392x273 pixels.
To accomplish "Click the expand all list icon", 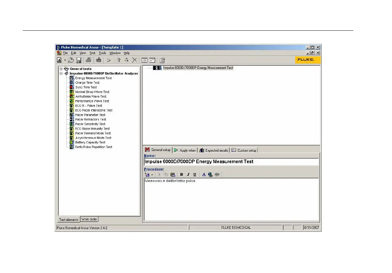I will click(144, 60).
